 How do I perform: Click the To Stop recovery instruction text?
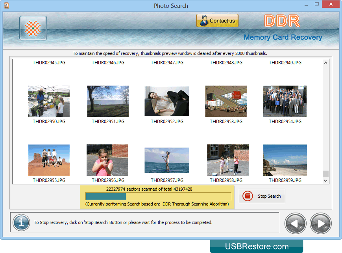coord(123,222)
